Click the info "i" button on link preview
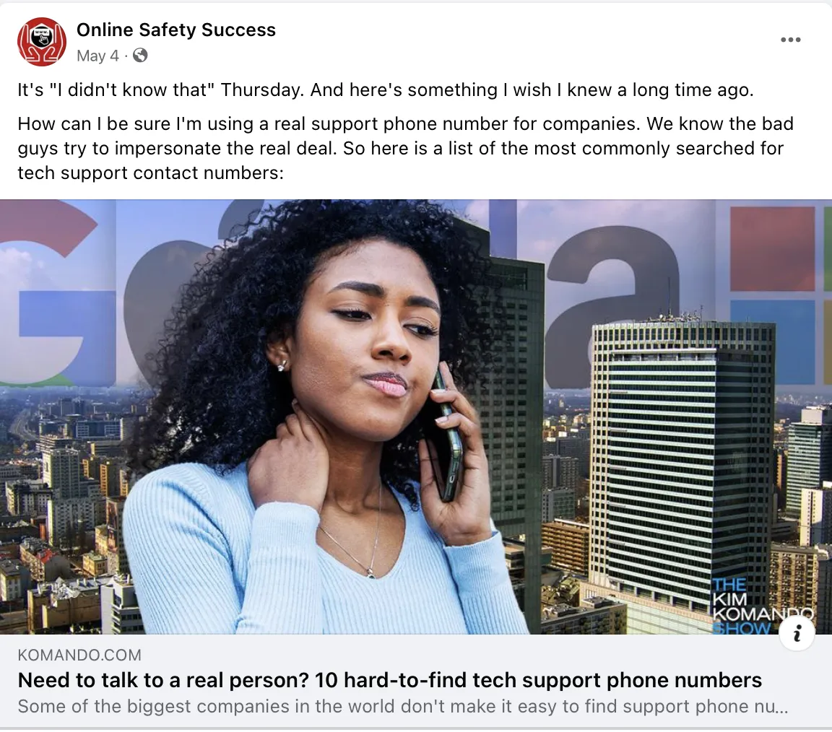 click(x=797, y=633)
